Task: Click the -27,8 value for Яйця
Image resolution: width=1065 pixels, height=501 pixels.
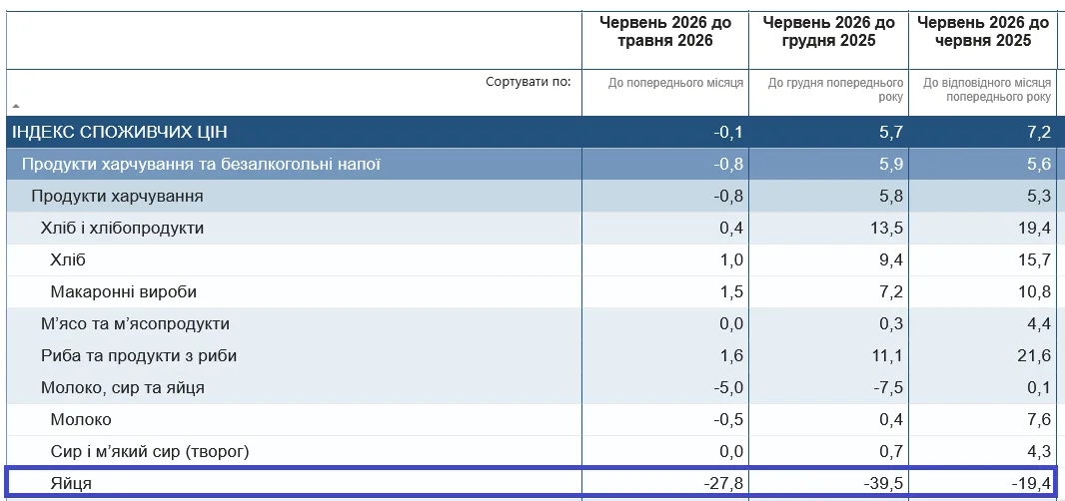Action: tap(723, 484)
